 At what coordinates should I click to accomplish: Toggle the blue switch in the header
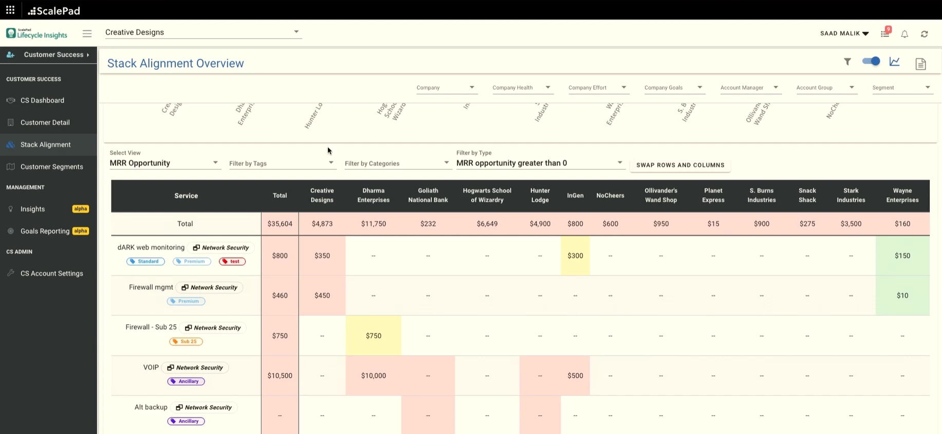[x=871, y=61]
